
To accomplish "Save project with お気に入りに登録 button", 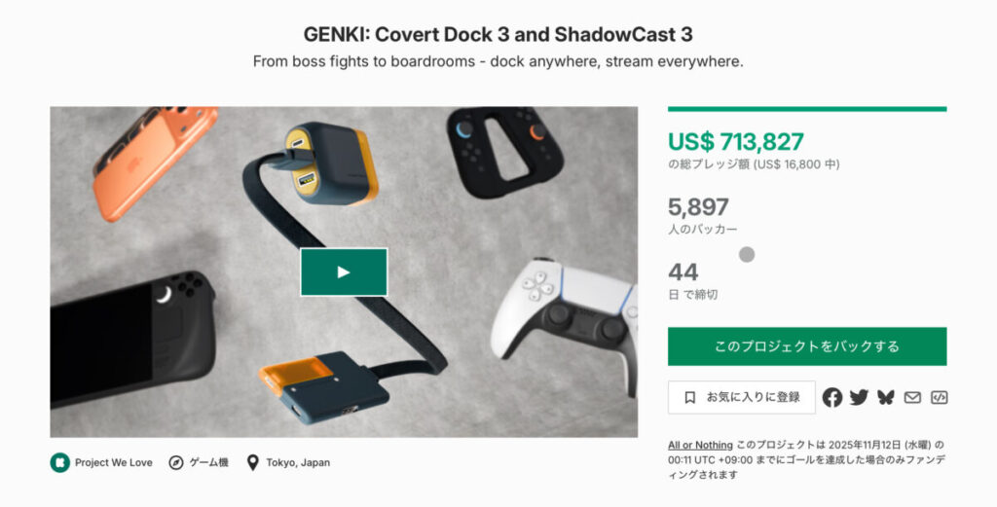I will 741,398.
